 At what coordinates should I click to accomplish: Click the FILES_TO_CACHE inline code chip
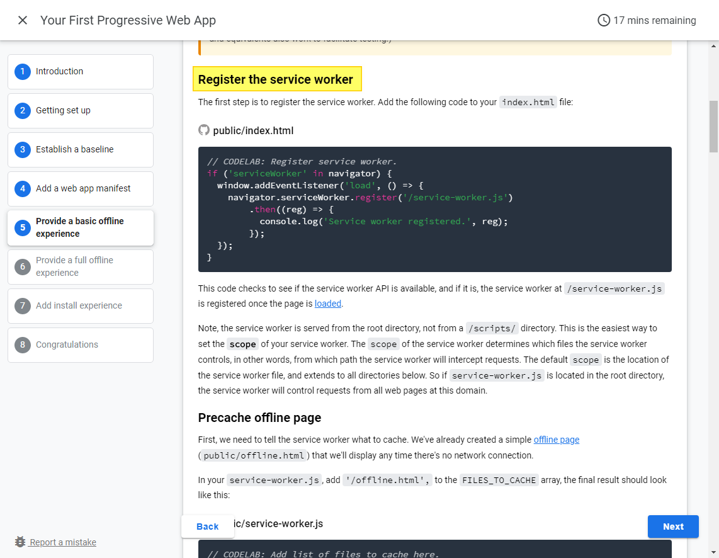[x=499, y=480]
